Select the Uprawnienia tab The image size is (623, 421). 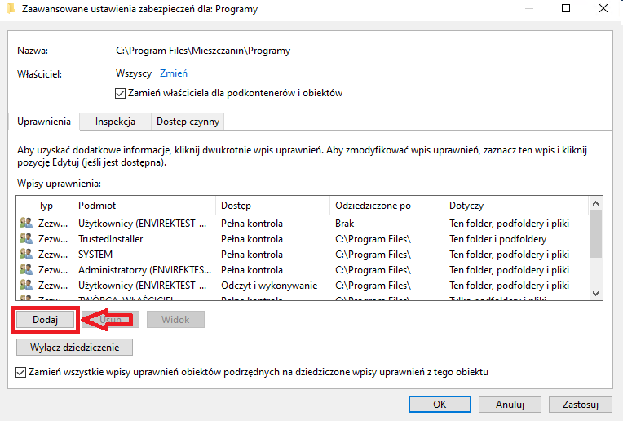[44, 122]
